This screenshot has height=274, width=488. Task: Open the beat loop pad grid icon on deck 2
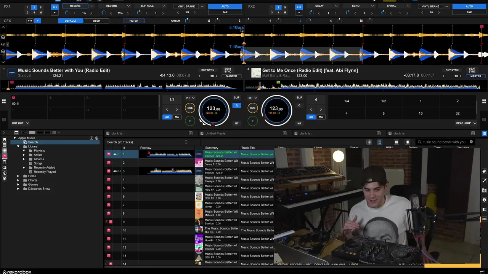pyautogui.click(x=484, y=101)
